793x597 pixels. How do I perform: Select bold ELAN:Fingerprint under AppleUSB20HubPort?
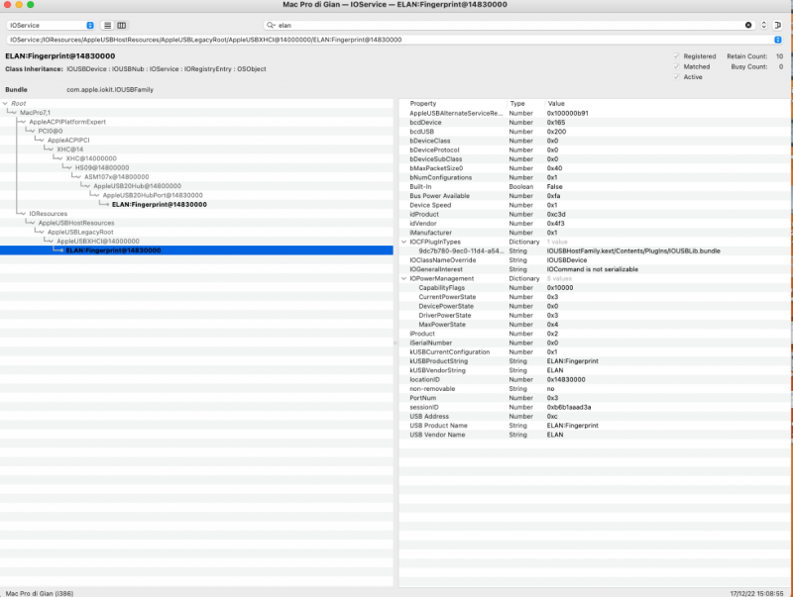tap(160, 205)
